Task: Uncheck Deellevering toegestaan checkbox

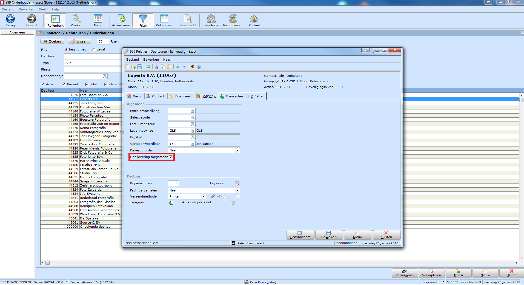Action: click(x=171, y=157)
